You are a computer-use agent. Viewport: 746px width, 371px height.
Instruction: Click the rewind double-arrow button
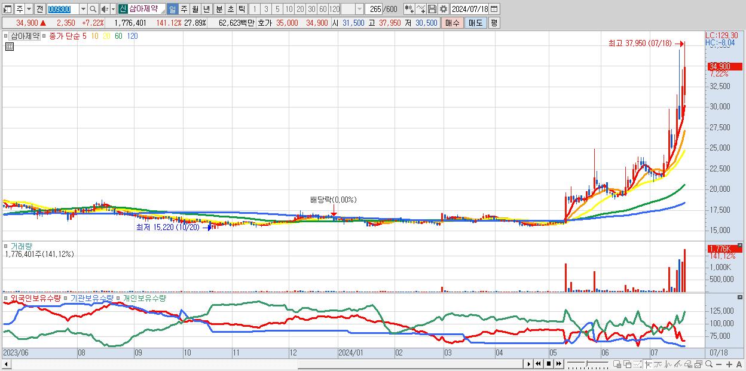point(538,364)
